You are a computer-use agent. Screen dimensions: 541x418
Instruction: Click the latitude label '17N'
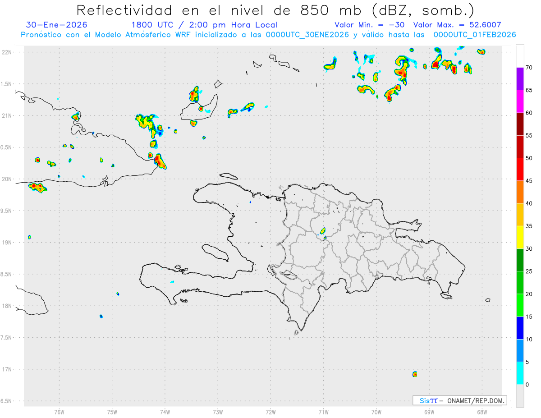coord(8,369)
